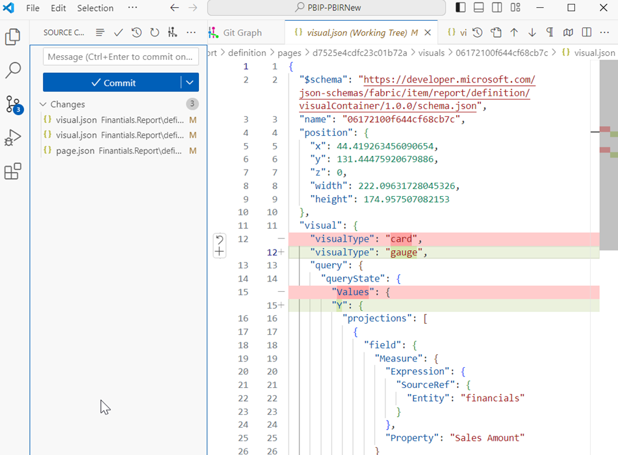Image resolution: width=618 pixels, height=455 pixels.
Task: Open second visual.json change in list
Action: coord(119,135)
